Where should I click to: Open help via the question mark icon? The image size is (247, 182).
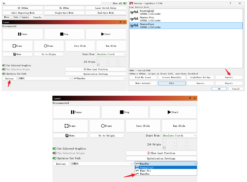coord(231,3)
